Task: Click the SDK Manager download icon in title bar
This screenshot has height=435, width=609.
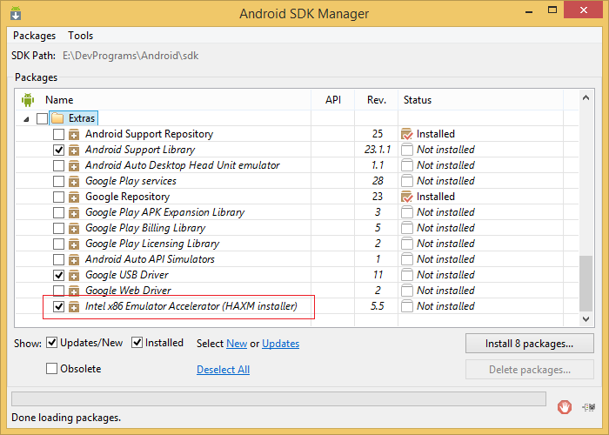Action: pyautogui.click(x=16, y=13)
